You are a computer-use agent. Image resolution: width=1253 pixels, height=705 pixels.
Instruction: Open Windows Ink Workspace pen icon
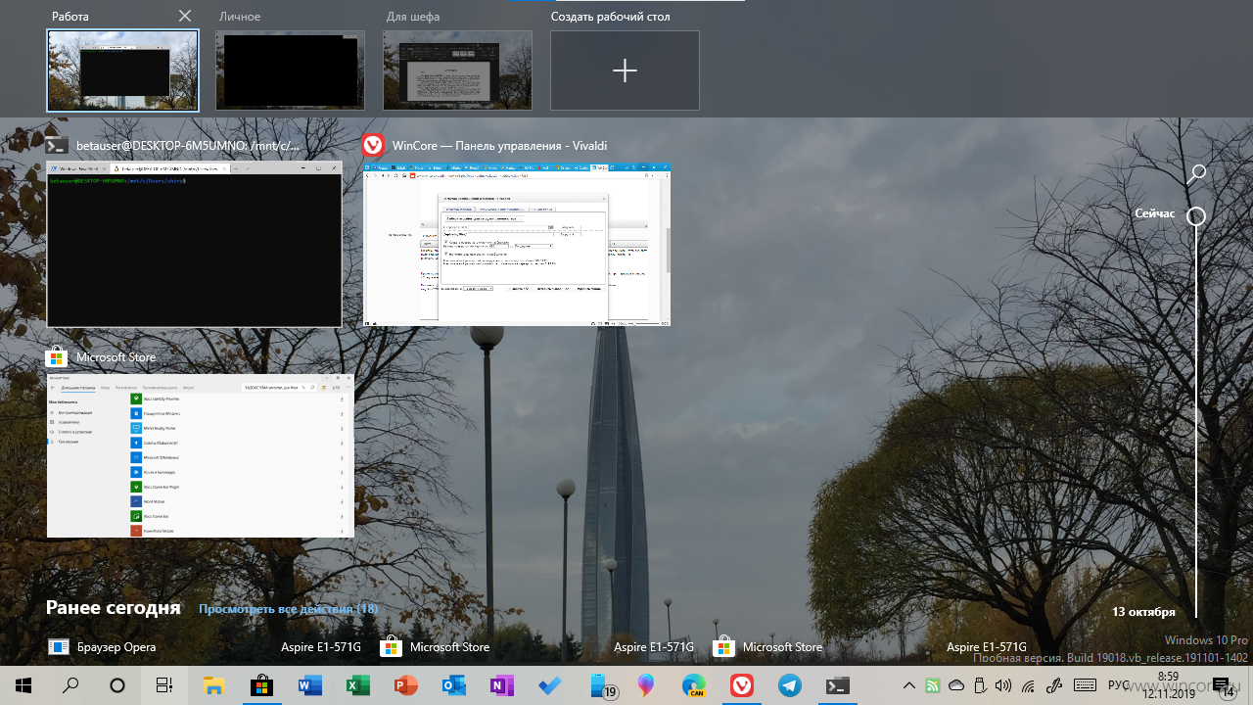[x=1053, y=685]
